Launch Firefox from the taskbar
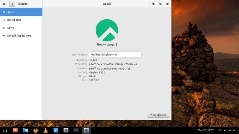Screen dimensions: 239x134 (36, 130)
